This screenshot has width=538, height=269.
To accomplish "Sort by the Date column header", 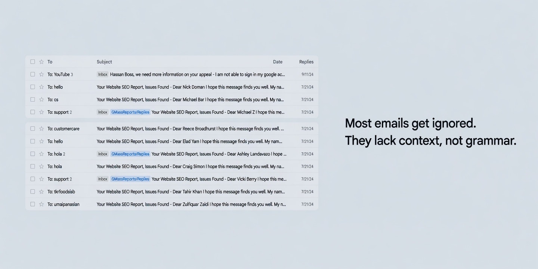I will [x=278, y=62].
